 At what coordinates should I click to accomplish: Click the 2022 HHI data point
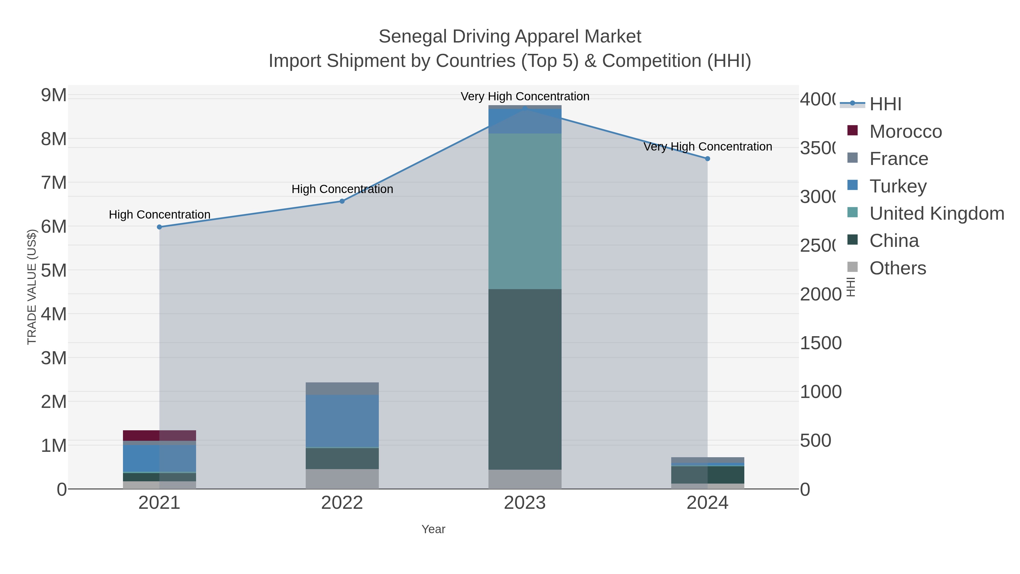click(x=342, y=201)
